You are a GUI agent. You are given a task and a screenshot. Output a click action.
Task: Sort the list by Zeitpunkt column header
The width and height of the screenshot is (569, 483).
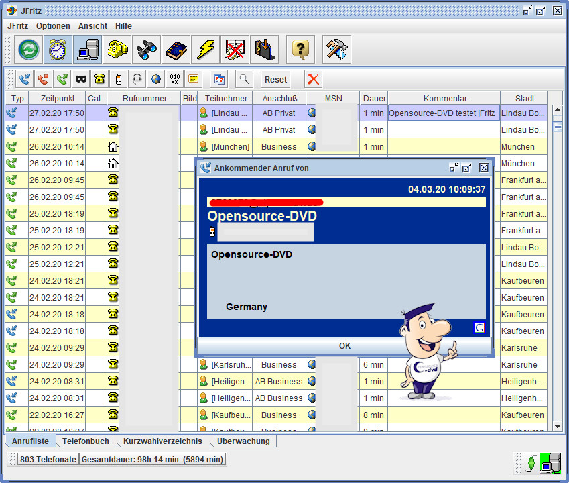click(57, 99)
